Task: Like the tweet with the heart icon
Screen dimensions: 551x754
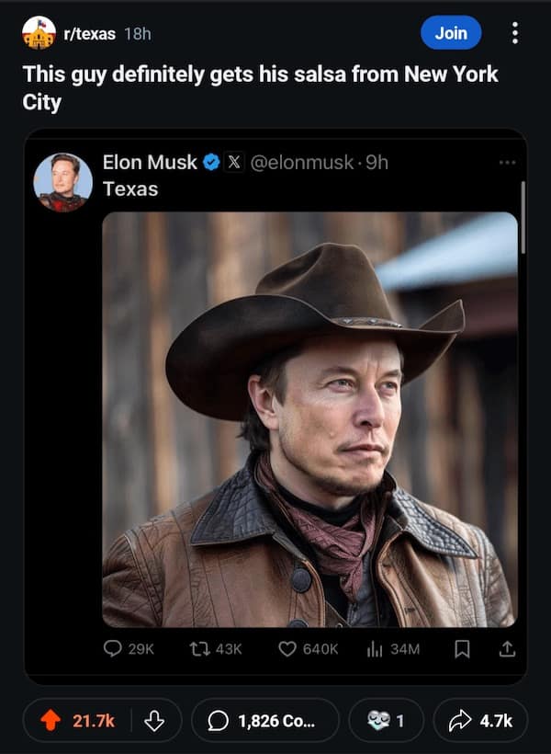Action: tap(289, 648)
